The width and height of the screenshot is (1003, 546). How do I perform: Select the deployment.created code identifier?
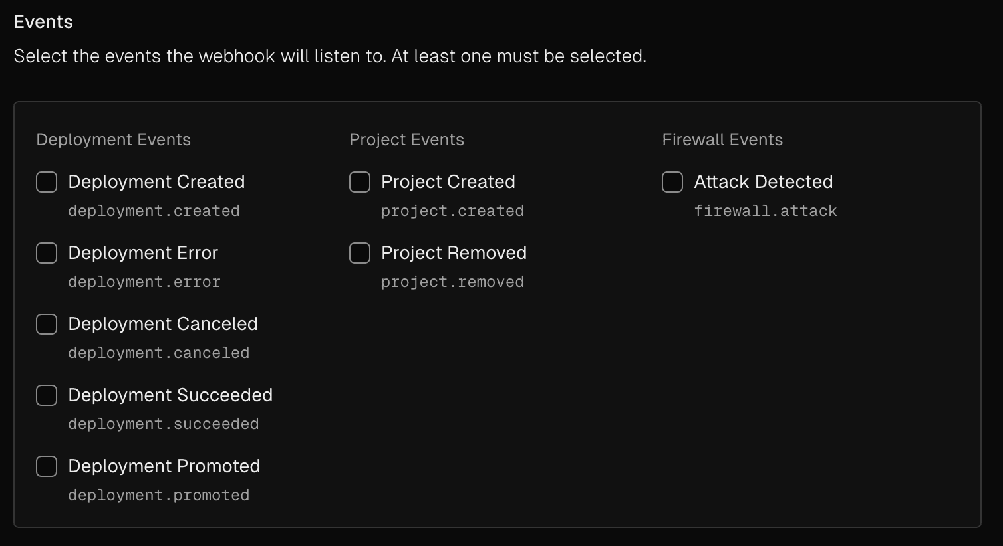pos(154,211)
